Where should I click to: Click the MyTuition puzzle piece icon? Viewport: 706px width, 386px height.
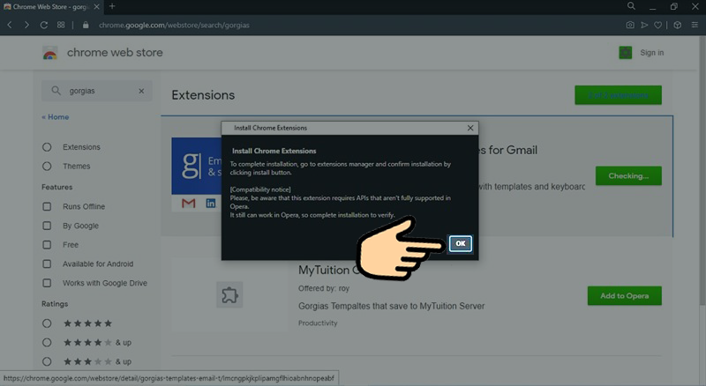click(229, 294)
